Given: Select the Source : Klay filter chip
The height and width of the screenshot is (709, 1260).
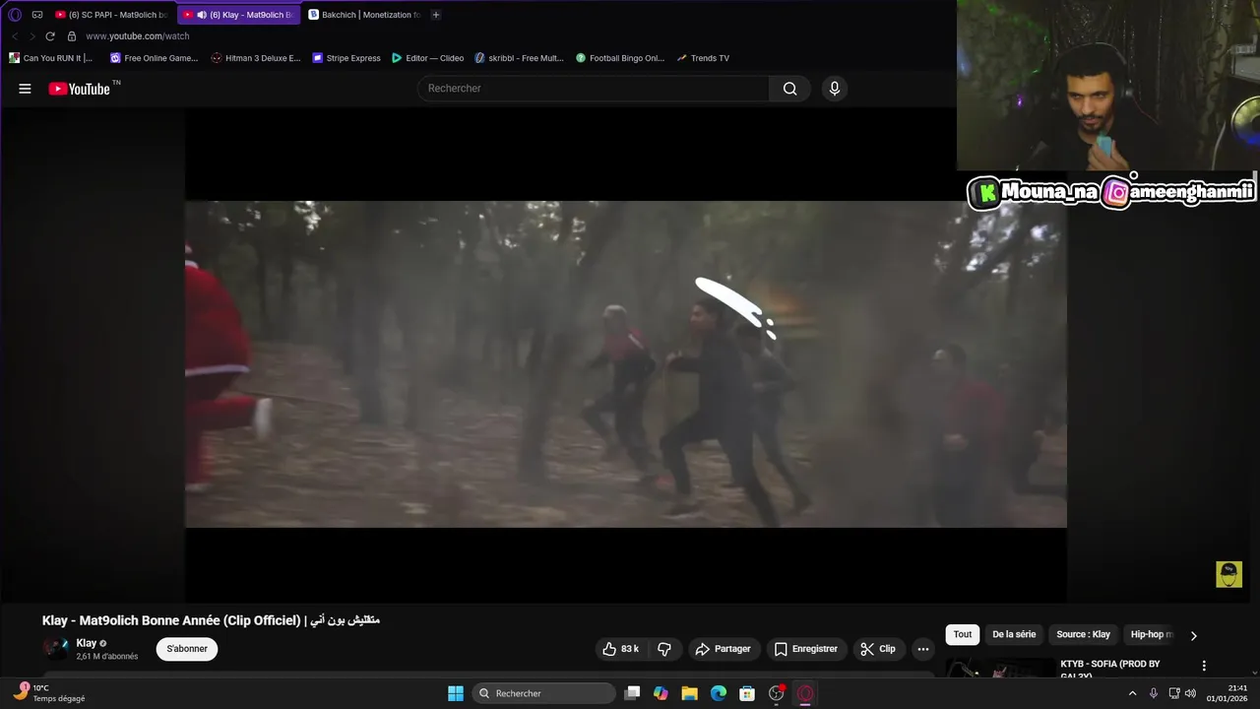Looking at the screenshot, I should click(1084, 635).
